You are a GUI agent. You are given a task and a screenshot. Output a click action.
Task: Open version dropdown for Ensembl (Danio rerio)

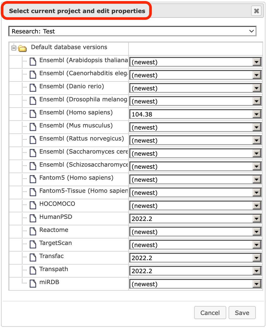coord(196,88)
